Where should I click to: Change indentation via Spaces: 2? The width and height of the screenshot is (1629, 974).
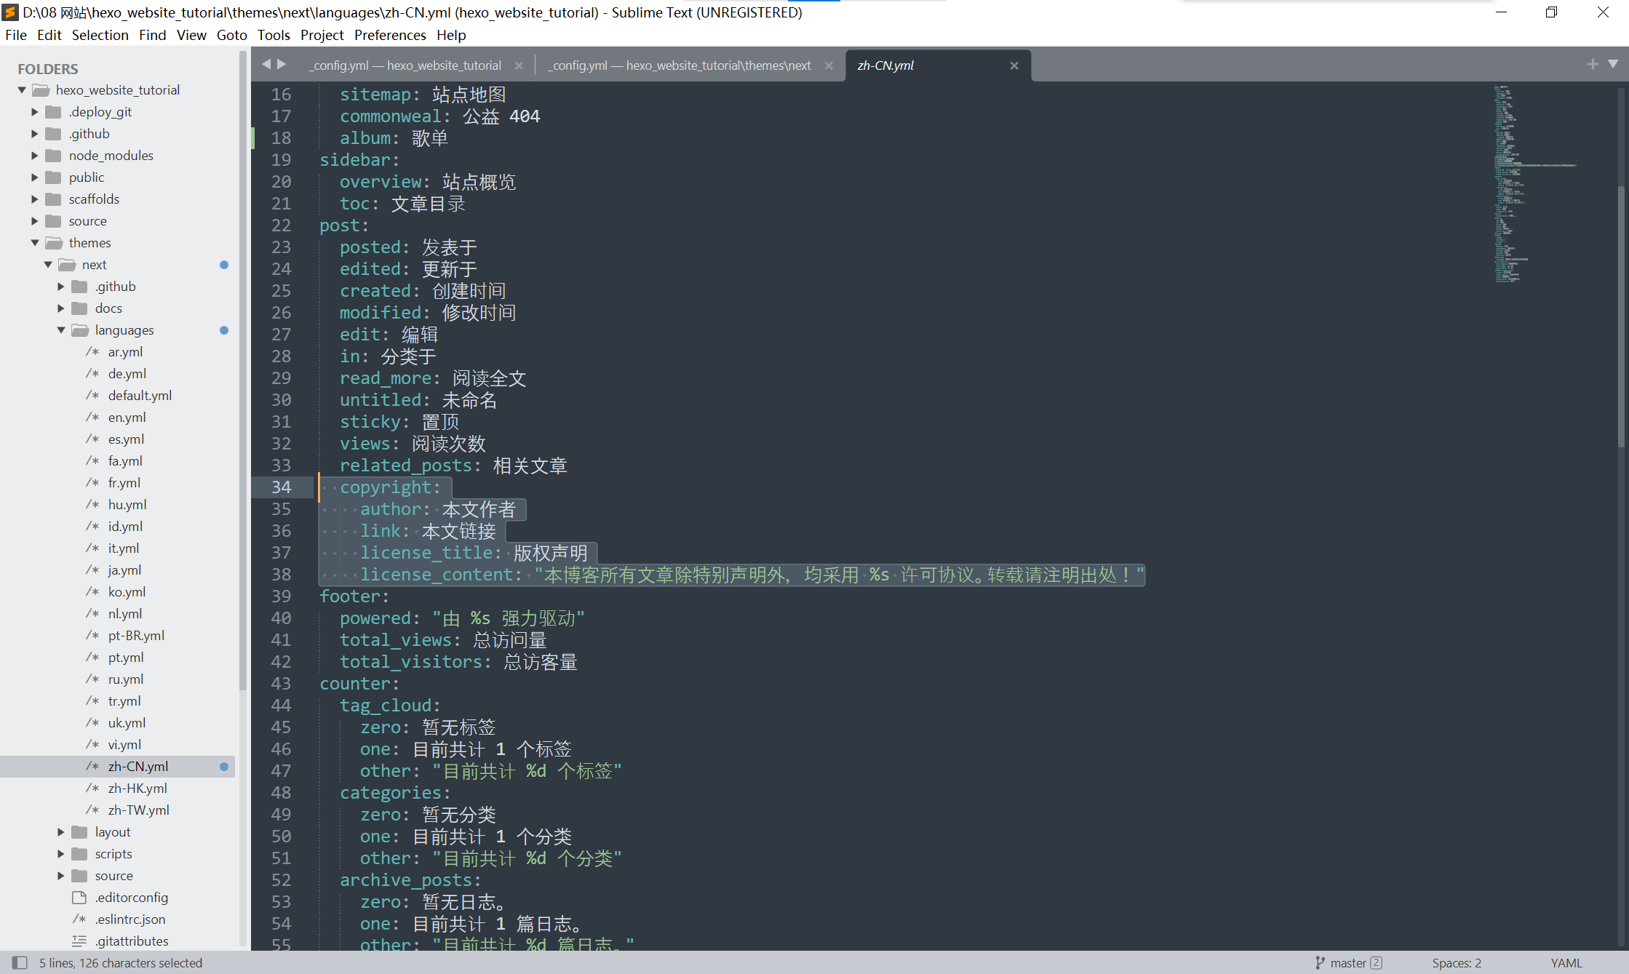1457,962
